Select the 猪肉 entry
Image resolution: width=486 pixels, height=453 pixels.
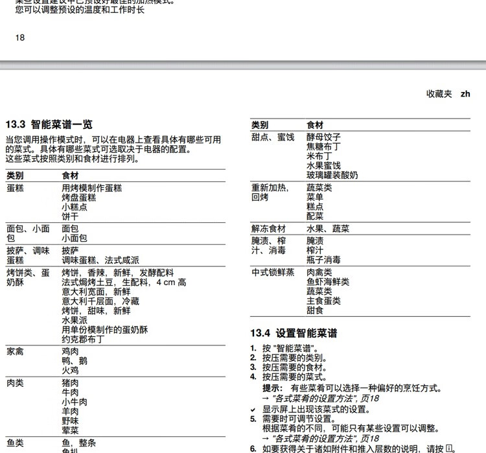click(x=70, y=383)
